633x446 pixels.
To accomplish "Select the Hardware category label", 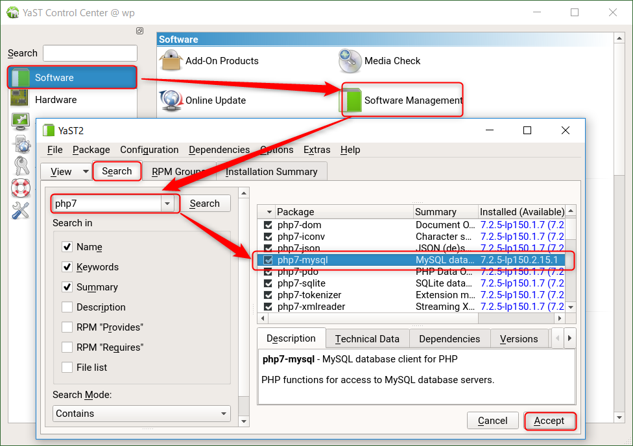I will [56, 100].
